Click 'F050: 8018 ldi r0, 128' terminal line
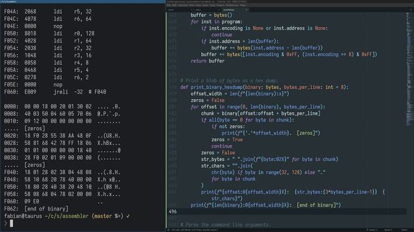Viewport: 414px width, 232px height. point(49,34)
